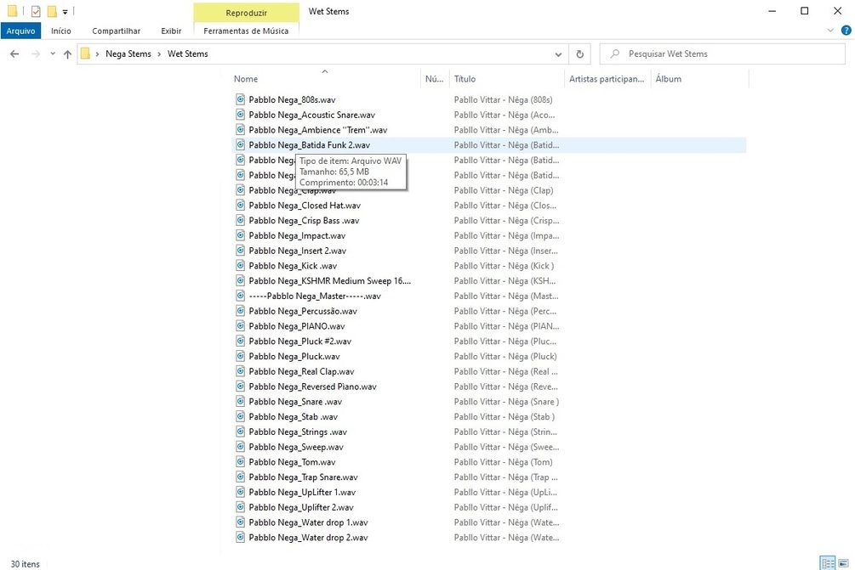Select the Pluck #2.wav file icon
The width and height of the screenshot is (855, 570).
pyautogui.click(x=241, y=341)
